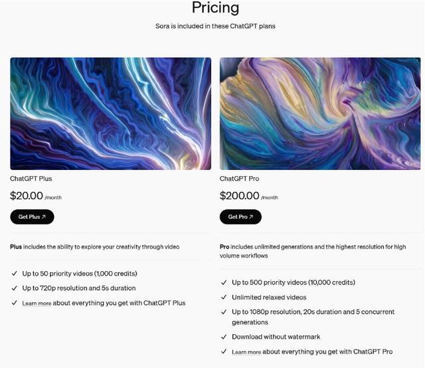Select the blue ChatGPT Plus artwork thumbnail
The height and width of the screenshot is (368, 425).
[111, 114]
